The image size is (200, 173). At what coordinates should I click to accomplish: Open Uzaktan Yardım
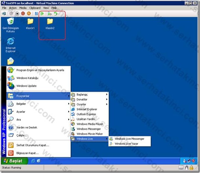tap(90, 119)
